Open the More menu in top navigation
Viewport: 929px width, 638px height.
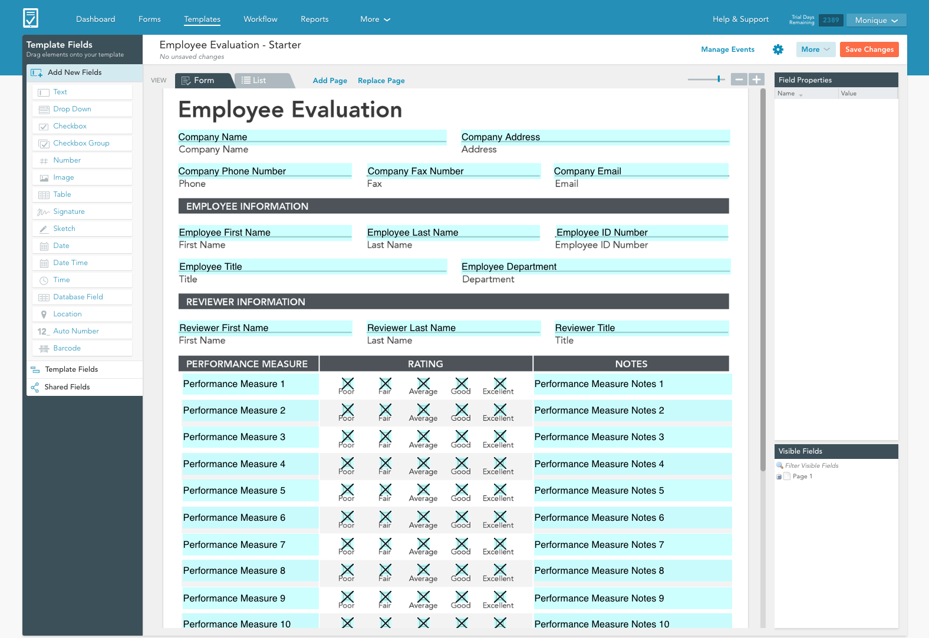point(375,19)
